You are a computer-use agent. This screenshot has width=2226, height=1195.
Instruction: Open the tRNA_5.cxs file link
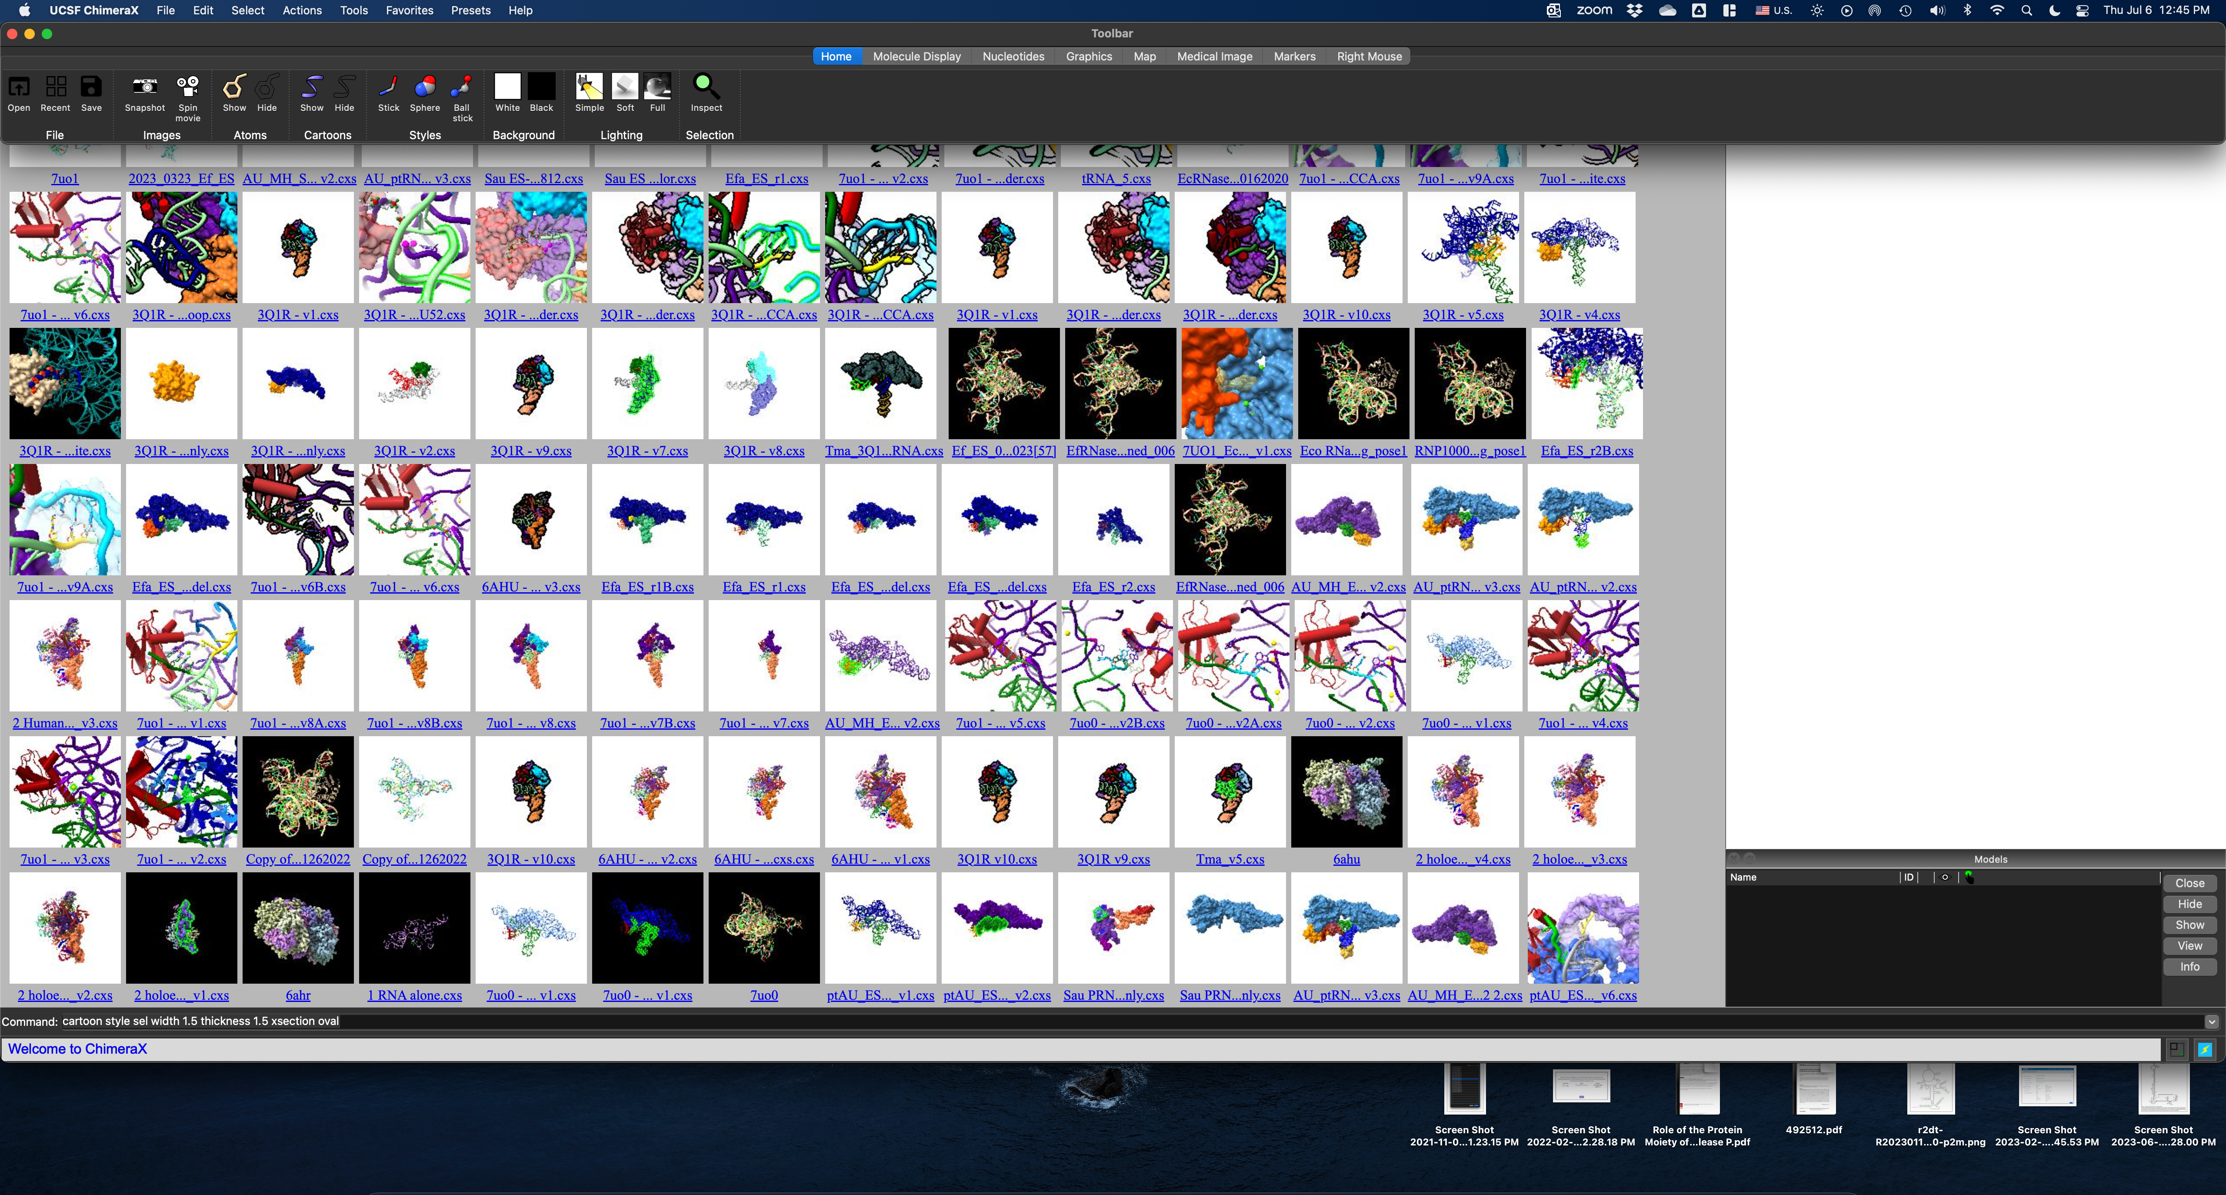point(1116,179)
